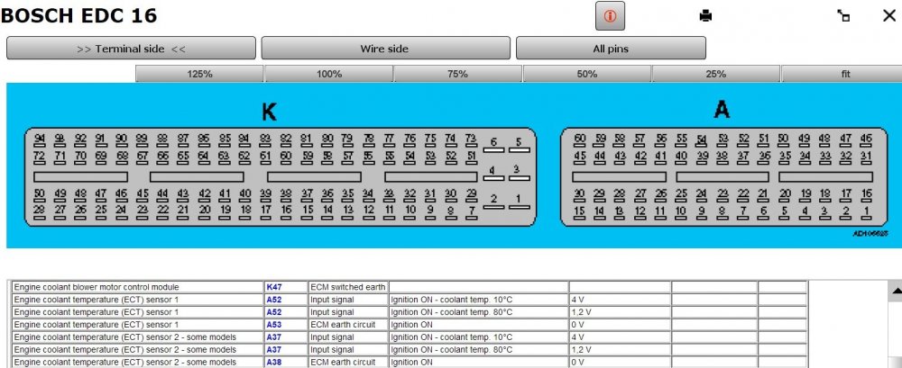Open pin link A38
The image size is (902, 368).
[x=274, y=363]
